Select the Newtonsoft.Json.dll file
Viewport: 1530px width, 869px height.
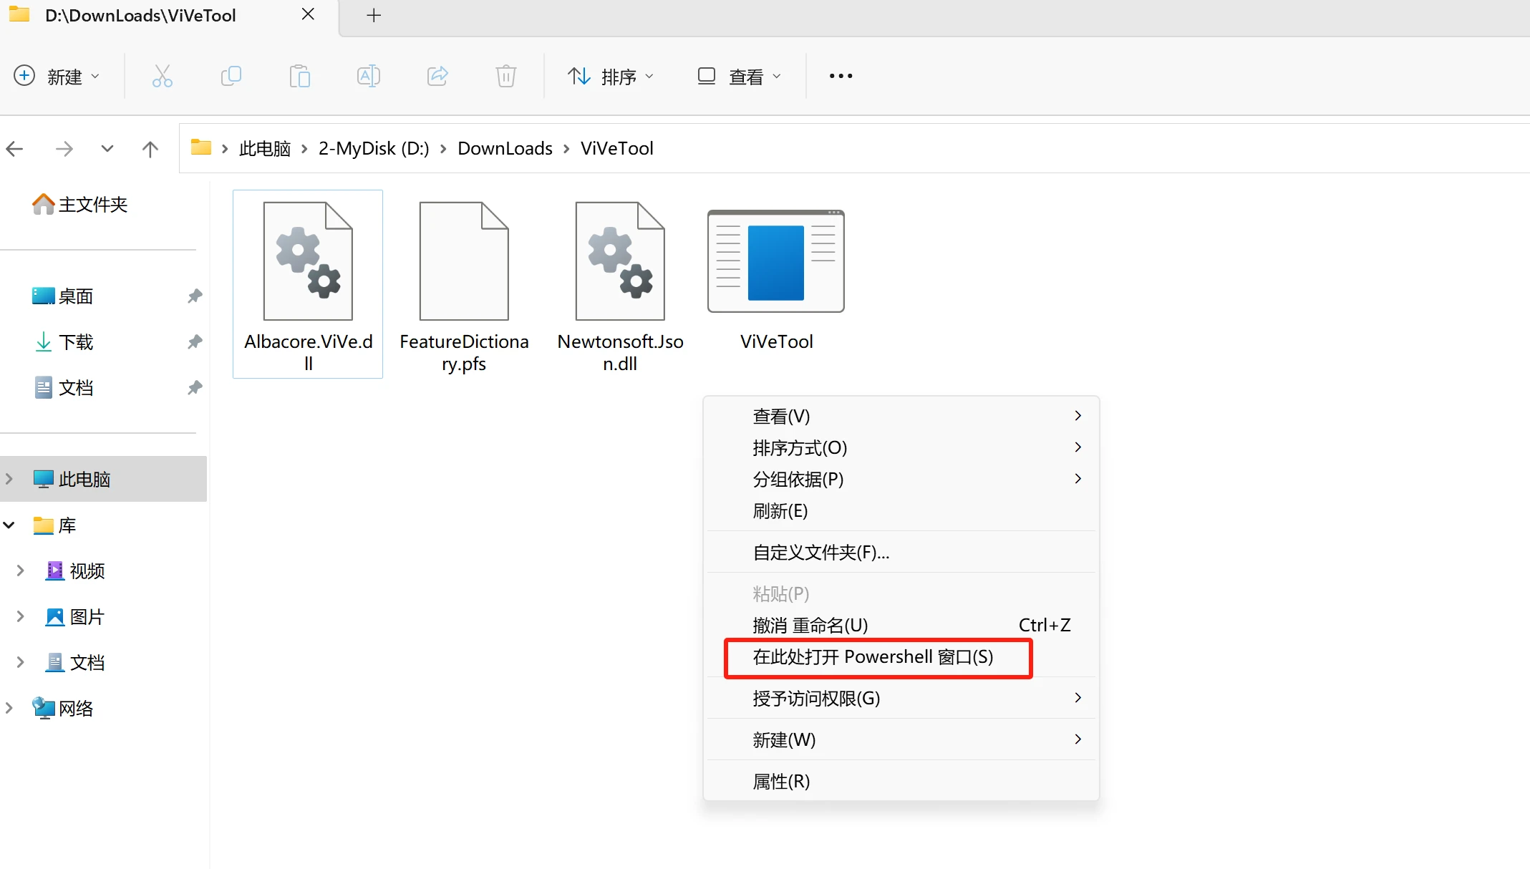pos(620,284)
